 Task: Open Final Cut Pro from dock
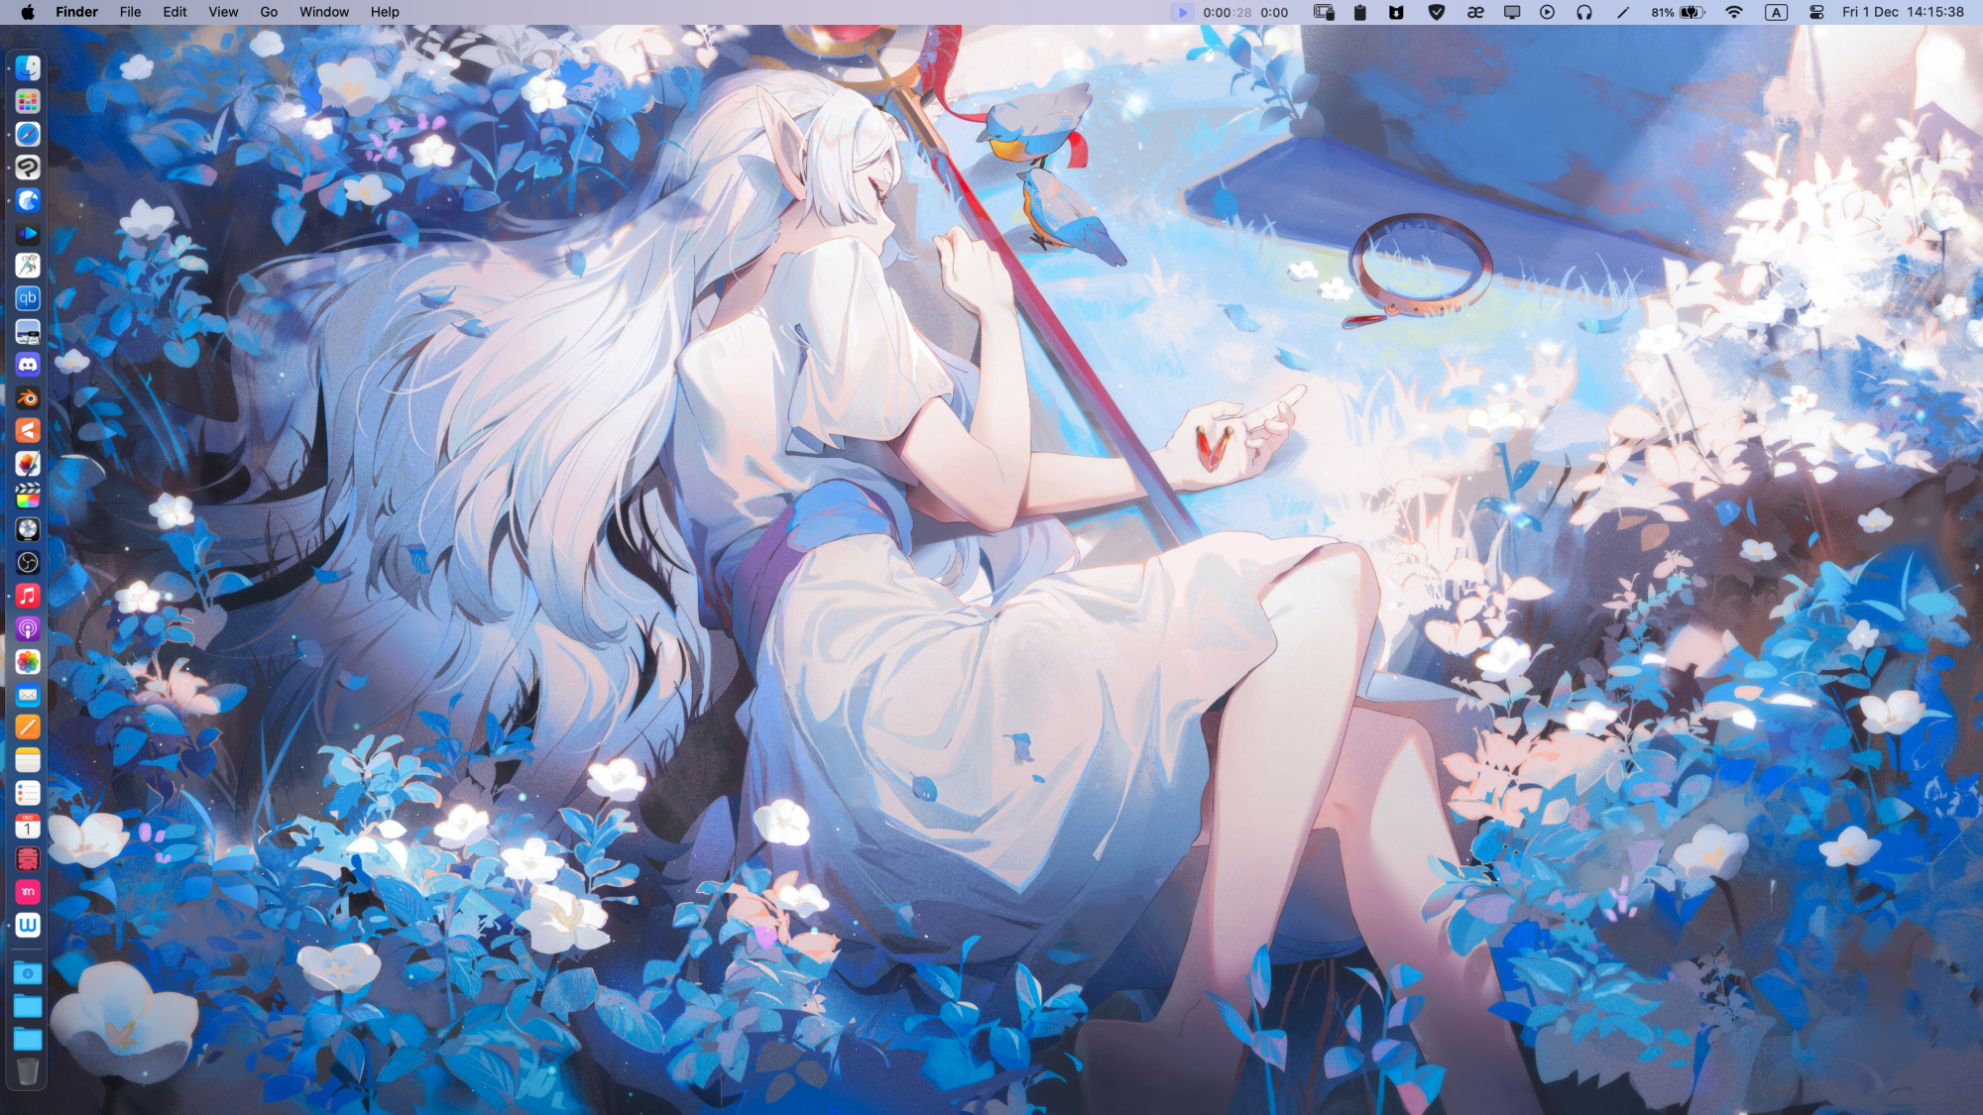pos(28,497)
